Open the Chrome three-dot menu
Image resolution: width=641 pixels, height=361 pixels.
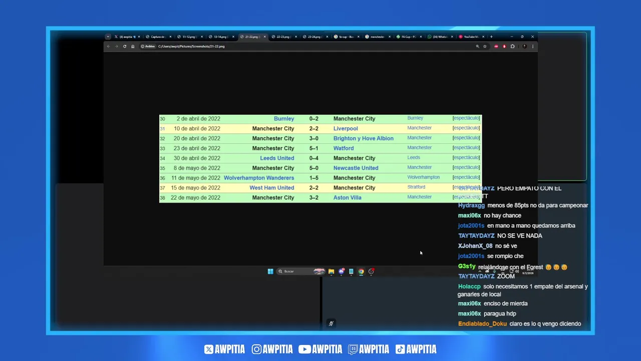[533, 46]
